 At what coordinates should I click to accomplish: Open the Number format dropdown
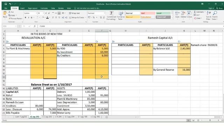point(104,13)
